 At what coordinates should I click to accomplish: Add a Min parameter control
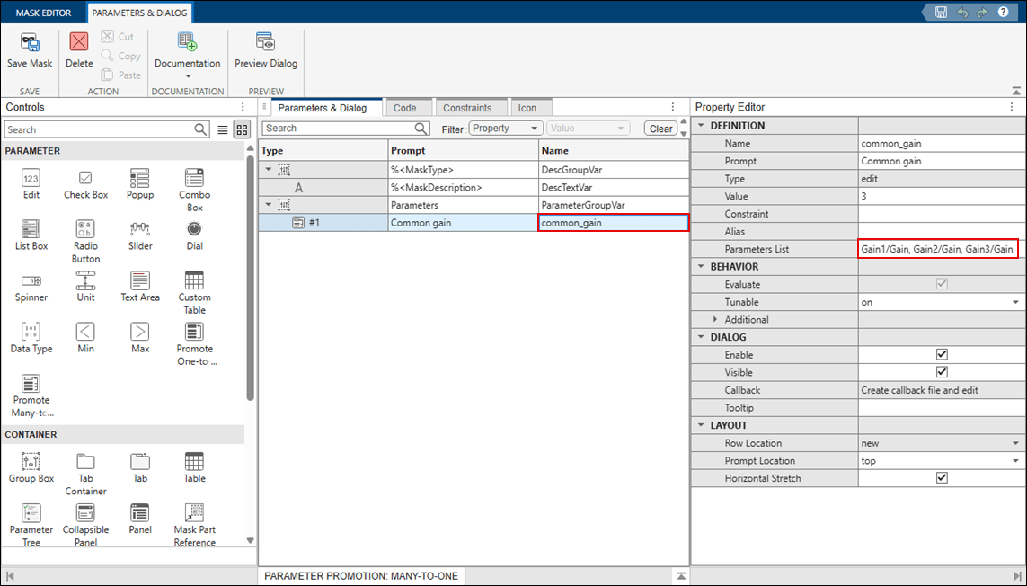85,338
